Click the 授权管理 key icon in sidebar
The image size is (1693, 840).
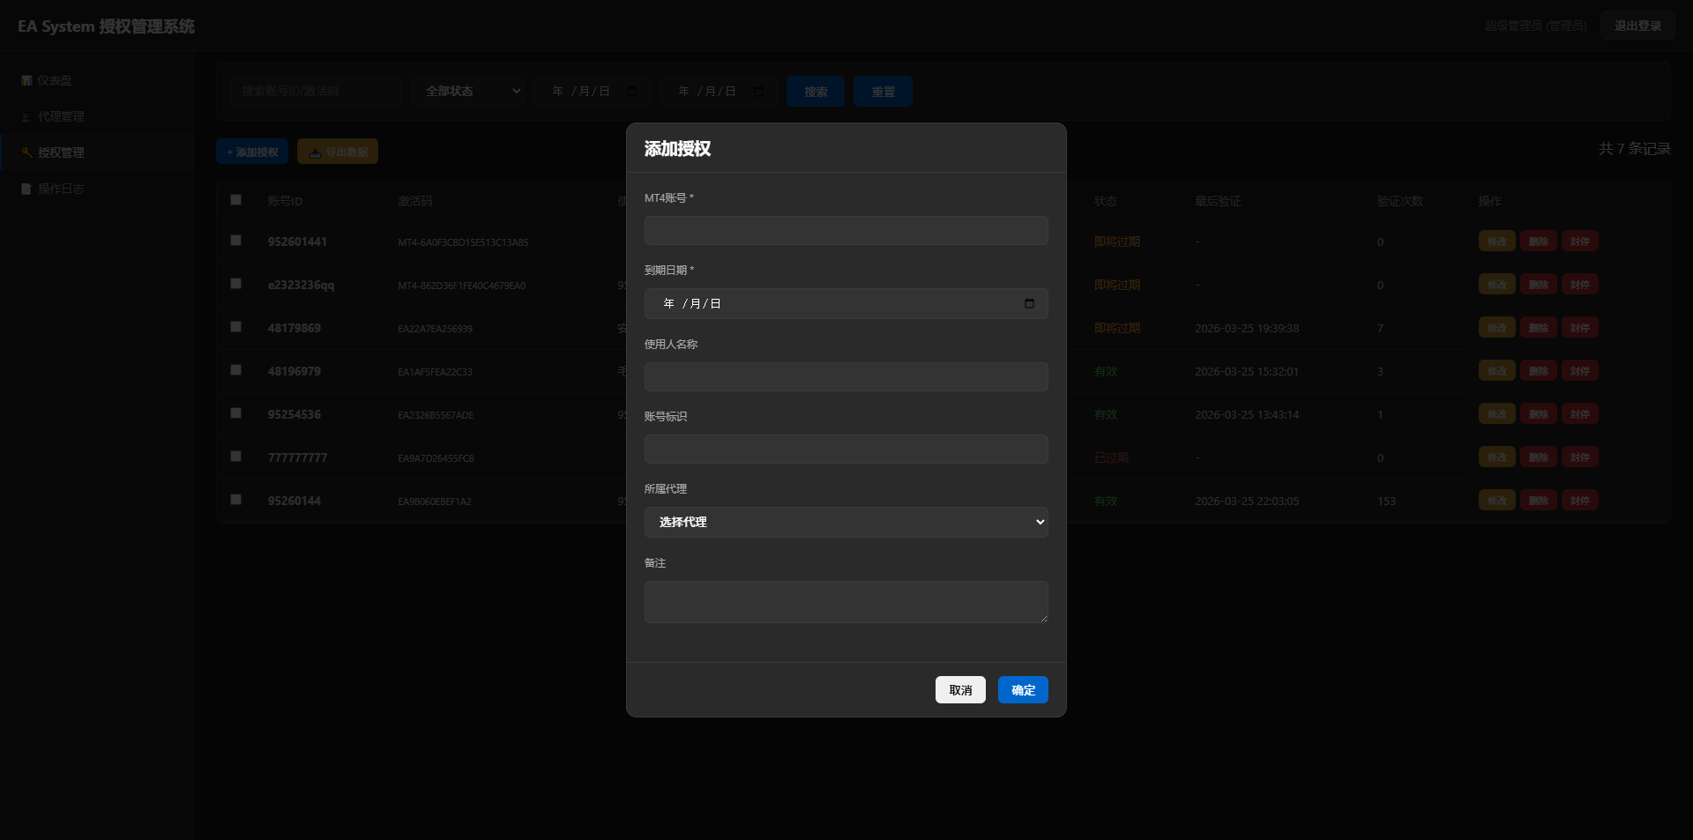coord(26,153)
